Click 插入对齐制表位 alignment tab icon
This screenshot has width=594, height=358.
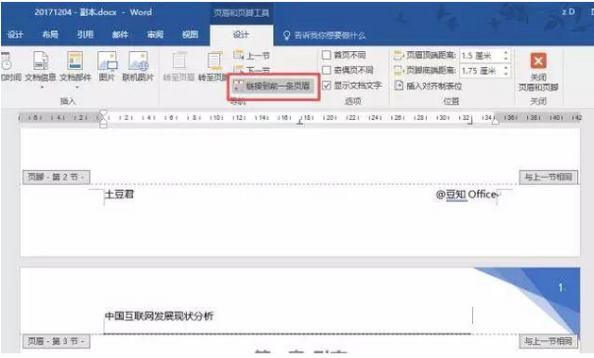coord(399,86)
